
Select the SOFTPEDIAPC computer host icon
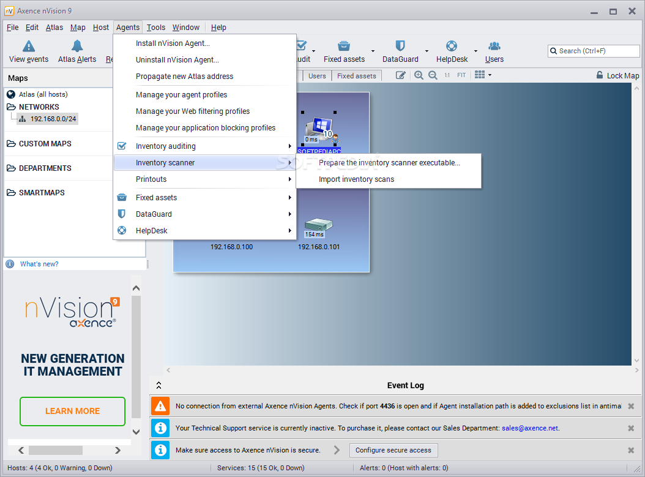(321, 130)
